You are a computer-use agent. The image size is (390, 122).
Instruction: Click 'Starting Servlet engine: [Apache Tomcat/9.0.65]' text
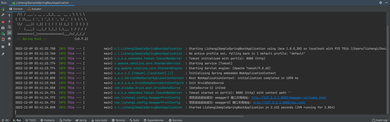click(230, 68)
